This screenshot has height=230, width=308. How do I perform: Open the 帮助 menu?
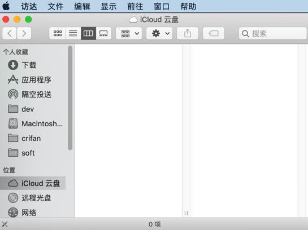[188, 6]
